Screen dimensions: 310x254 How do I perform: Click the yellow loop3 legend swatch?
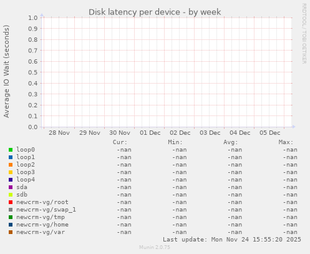click(x=11, y=172)
